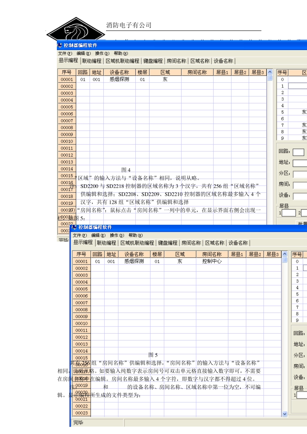This screenshot has width=307, height=434.
Task: Select 区域机联动编程 tab in the upper window
Action: pos(122,61)
